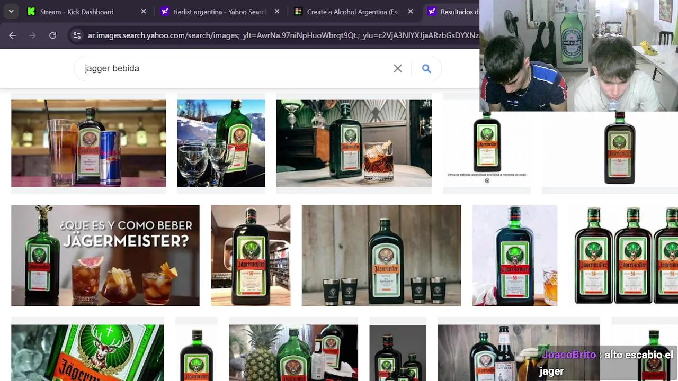Open Jager bottle with pineapple image
The height and width of the screenshot is (381, 678).
(x=293, y=352)
